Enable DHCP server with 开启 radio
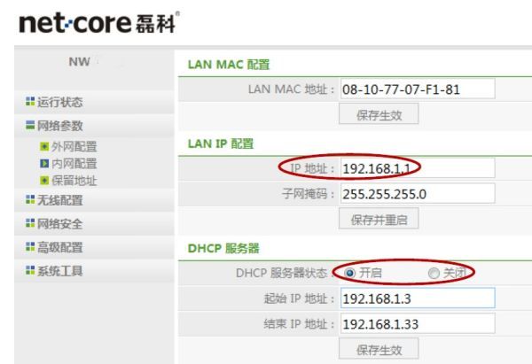The height and width of the screenshot is (364, 532). coord(349,273)
